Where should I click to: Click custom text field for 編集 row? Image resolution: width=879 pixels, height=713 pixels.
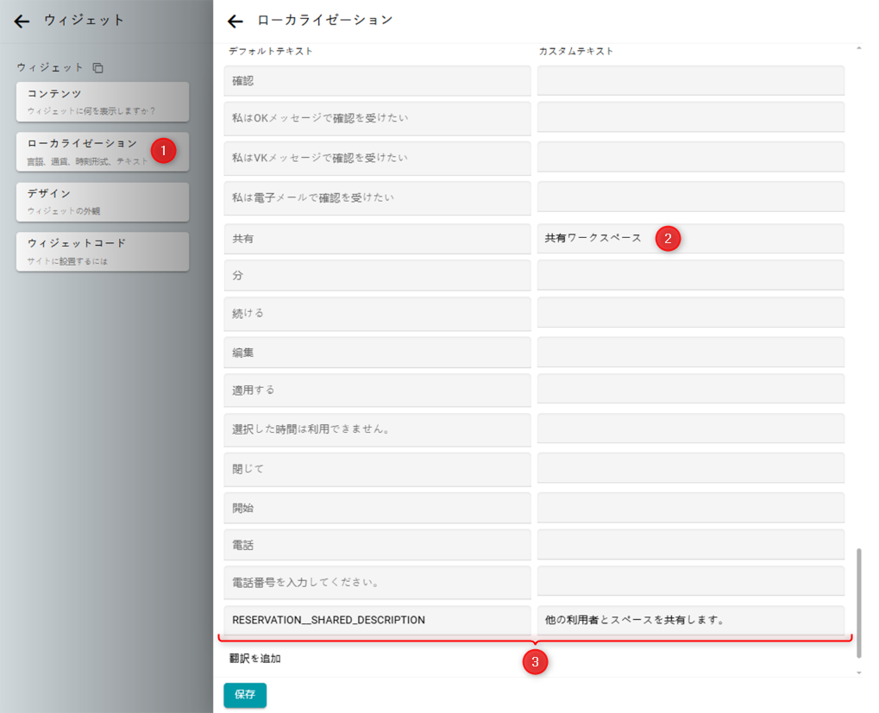690,353
